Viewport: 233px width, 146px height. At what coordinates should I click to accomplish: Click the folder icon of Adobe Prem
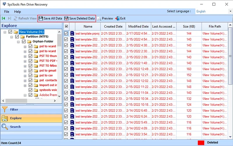point(36,95)
